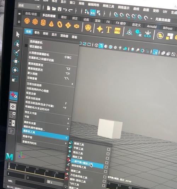Create a polygon cube from the shelf

pos(35,22)
